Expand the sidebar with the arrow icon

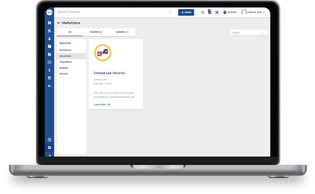pyautogui.click(x=49, y=155)
